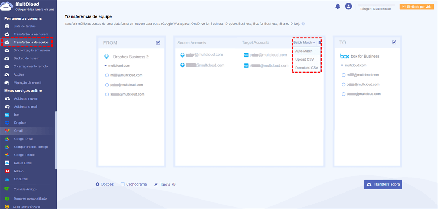
Task: Open the notifications bell icon
Action: click(338, 6)
